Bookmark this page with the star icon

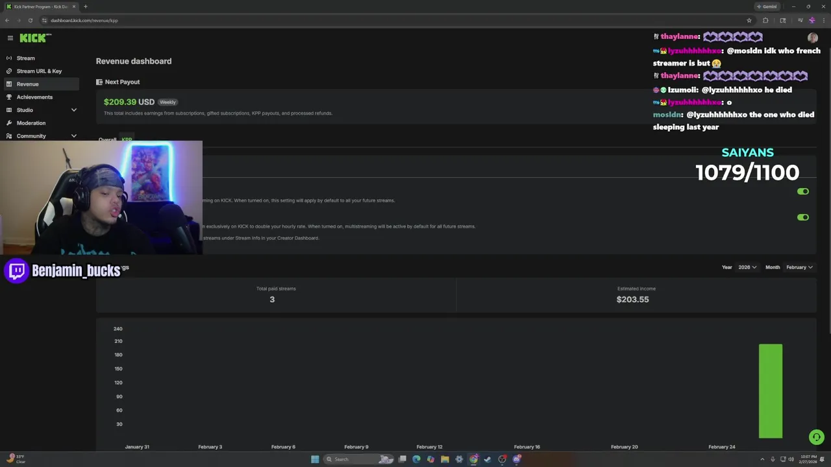pos(749,20)
